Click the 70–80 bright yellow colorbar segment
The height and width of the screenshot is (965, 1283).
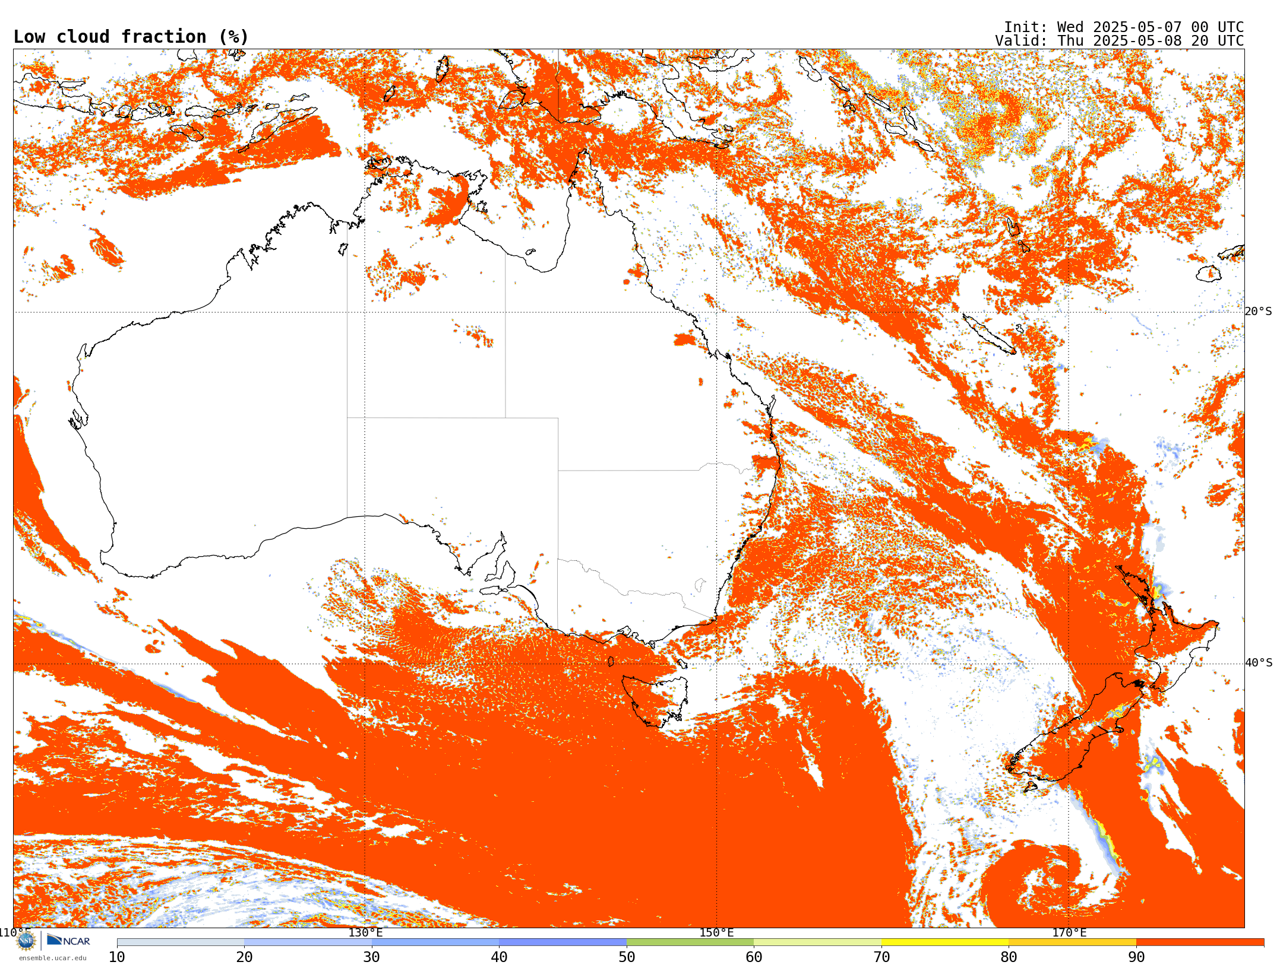[x=945, y=942]
